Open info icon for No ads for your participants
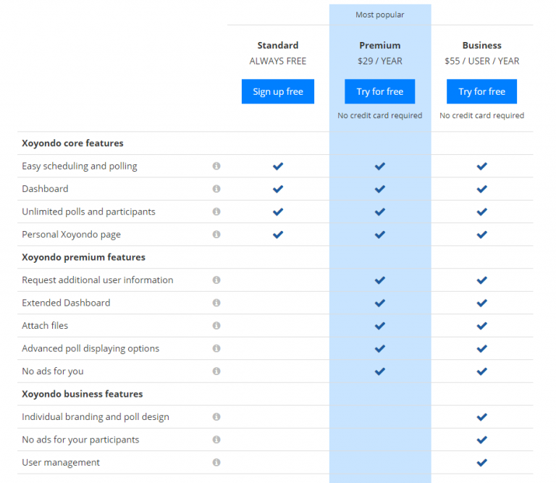This screenshot has height=483, width=556. coord(216,440)
